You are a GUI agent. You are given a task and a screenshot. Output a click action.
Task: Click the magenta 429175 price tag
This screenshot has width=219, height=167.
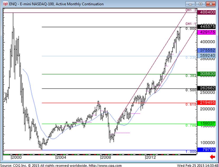[x=208, y=32]
